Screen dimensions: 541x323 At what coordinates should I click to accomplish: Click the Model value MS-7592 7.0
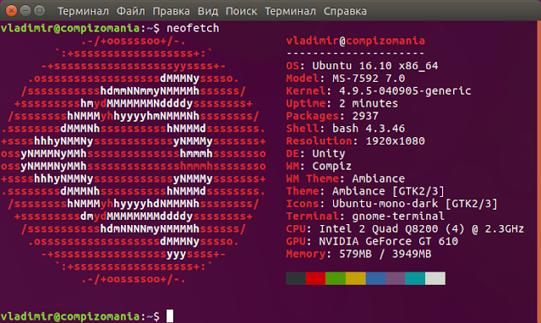[369, 79]
